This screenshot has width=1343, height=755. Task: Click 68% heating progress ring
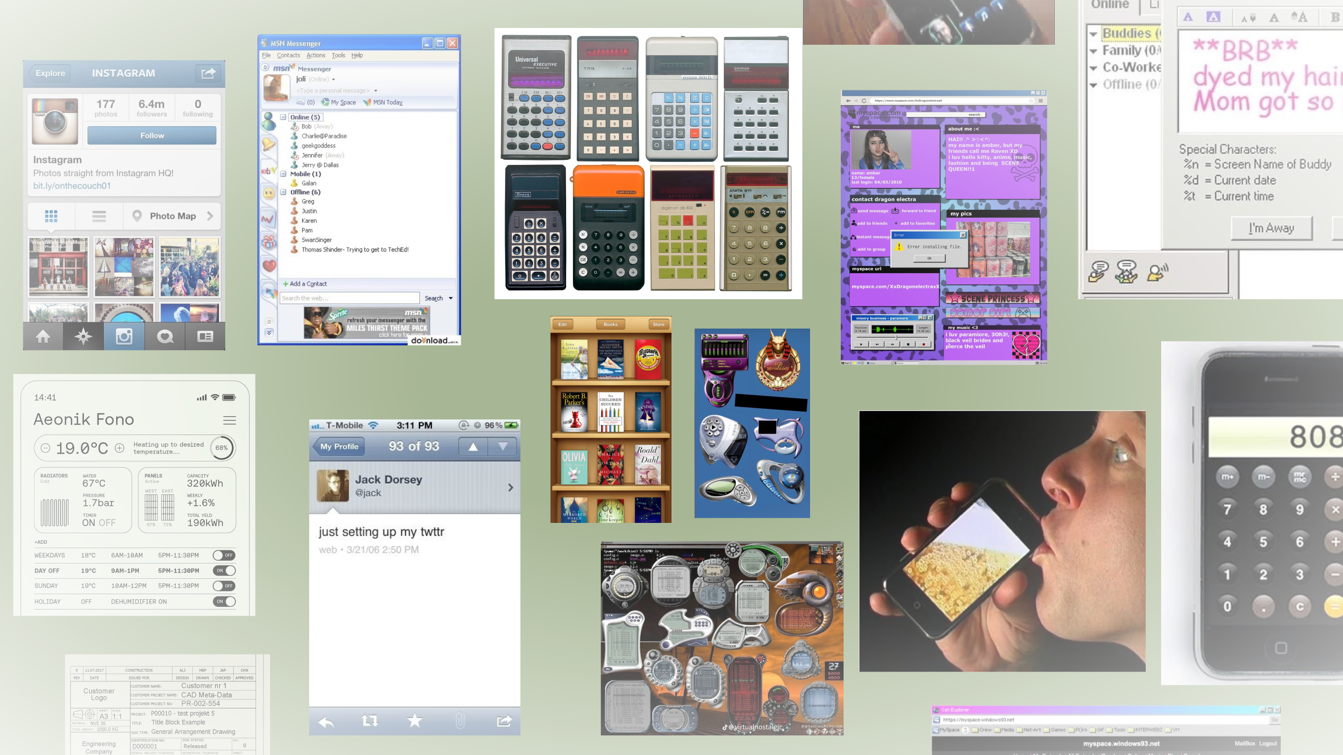(222, 448)
